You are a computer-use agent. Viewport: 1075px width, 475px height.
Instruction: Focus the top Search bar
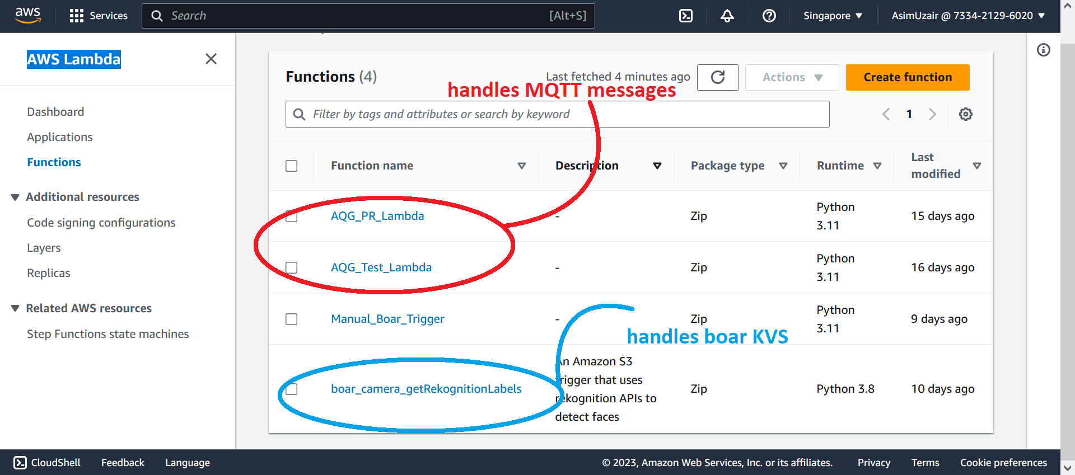coord(368,16)
